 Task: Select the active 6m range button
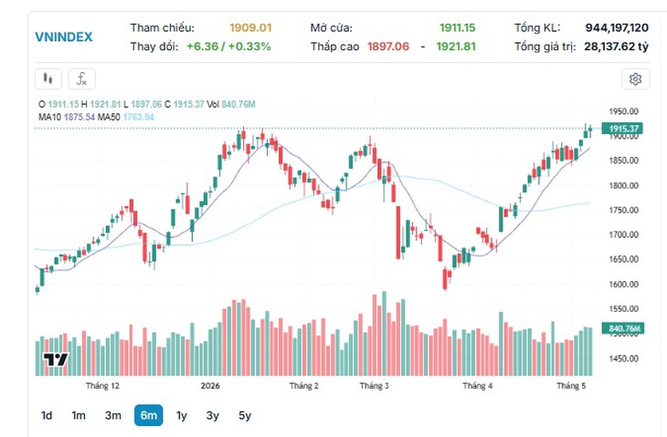point(148,415)
